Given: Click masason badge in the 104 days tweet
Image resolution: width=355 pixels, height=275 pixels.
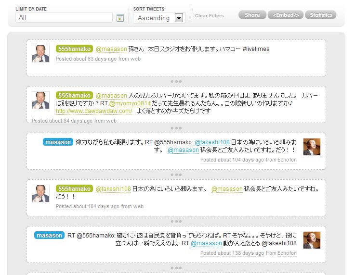Looking at the screenshot, I should [58, 142].
